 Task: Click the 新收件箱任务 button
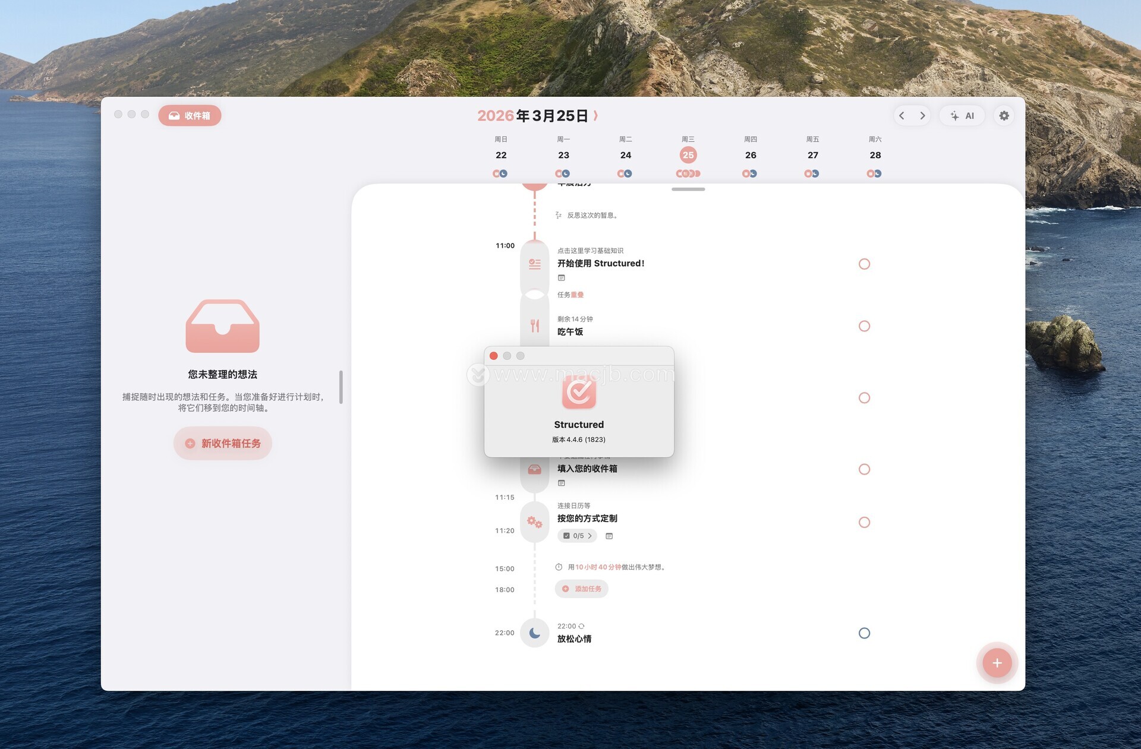[x=223, y=443]
